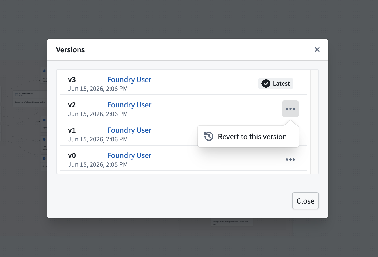Toggle the three-dot menu on the v2 row
The width and height of the screenshot is (378, 257).
click(x=290, y=109)
